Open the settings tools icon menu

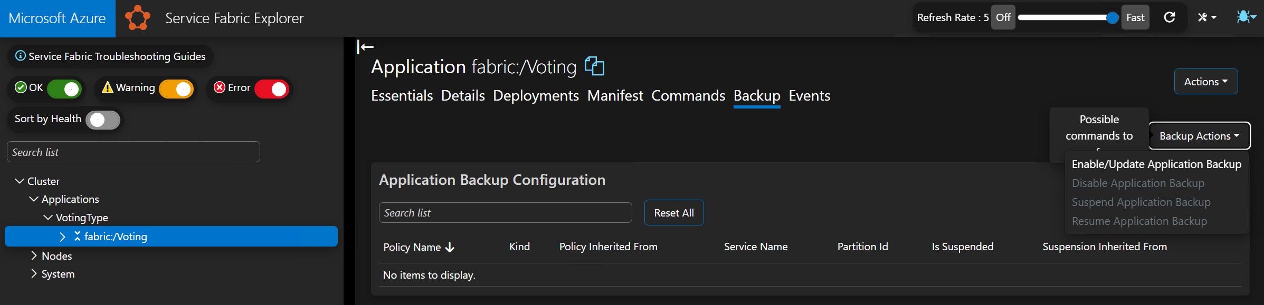[1206, 17]
